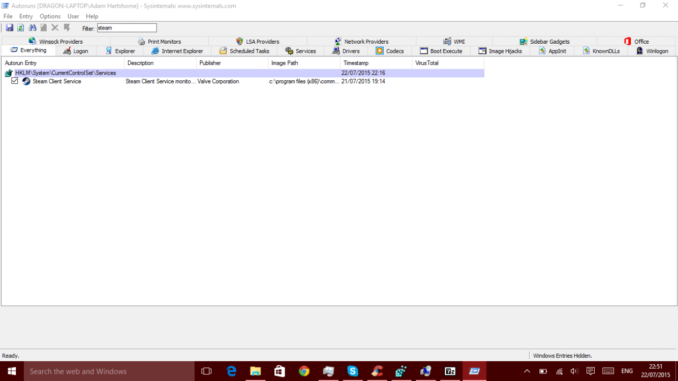Switch to the Winlogon tab
Screen dimensions: 678x381
652,51
